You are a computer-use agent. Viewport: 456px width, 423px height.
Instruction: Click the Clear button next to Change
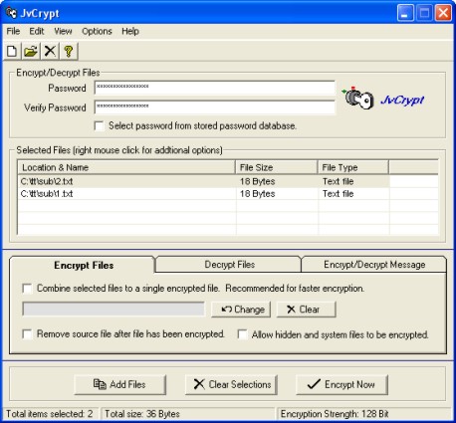[x=306, y=310]
